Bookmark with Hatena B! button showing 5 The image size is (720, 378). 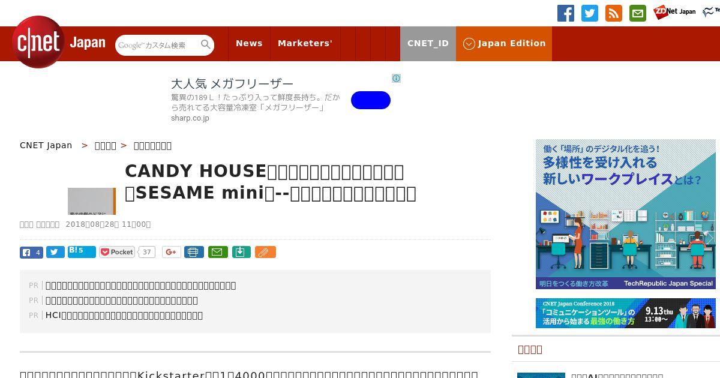(82, 251)
